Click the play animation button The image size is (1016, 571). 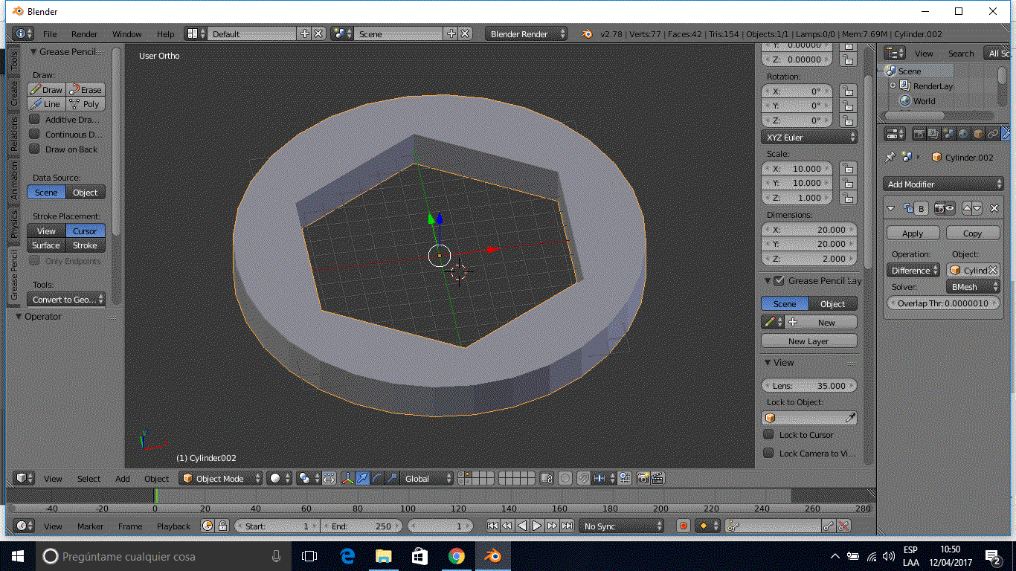click(x=537, y=526)
